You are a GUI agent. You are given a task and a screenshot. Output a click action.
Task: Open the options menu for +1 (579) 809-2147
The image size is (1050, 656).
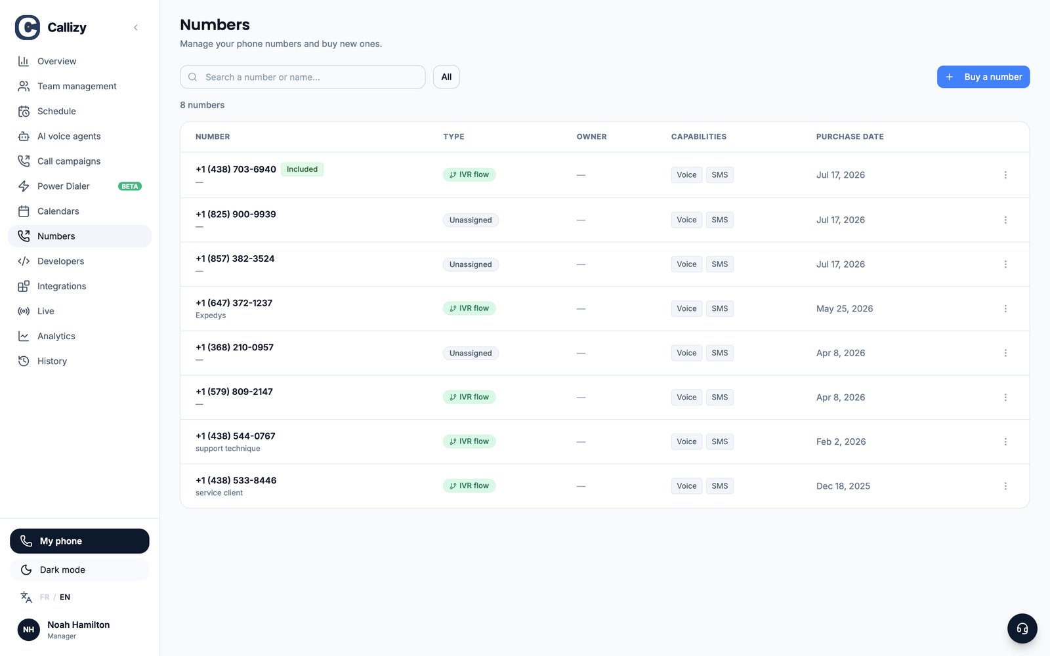(1005, 398)
